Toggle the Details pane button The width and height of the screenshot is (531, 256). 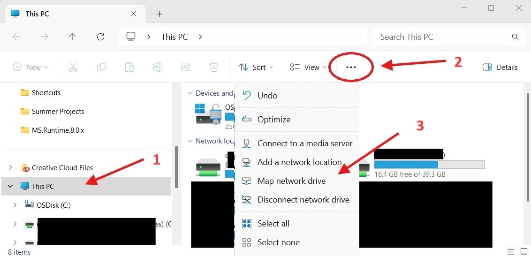[x=500, y=67]
